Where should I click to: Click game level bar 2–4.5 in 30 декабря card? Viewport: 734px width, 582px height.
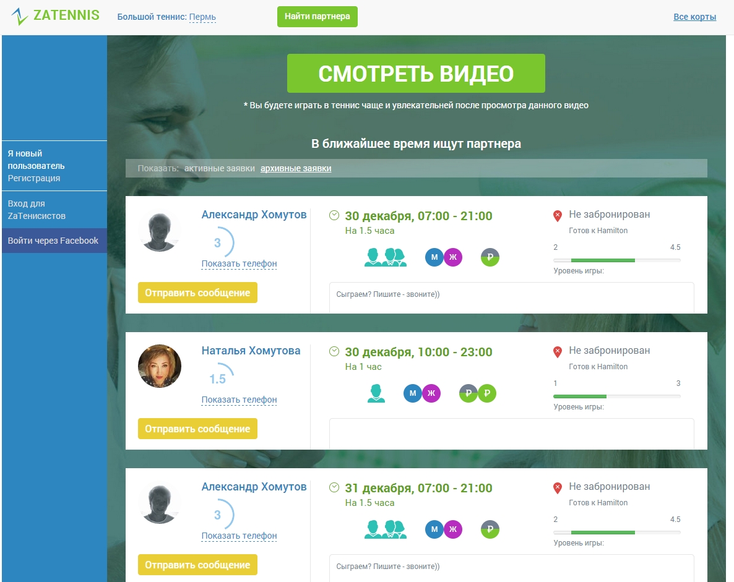point(617,260)
